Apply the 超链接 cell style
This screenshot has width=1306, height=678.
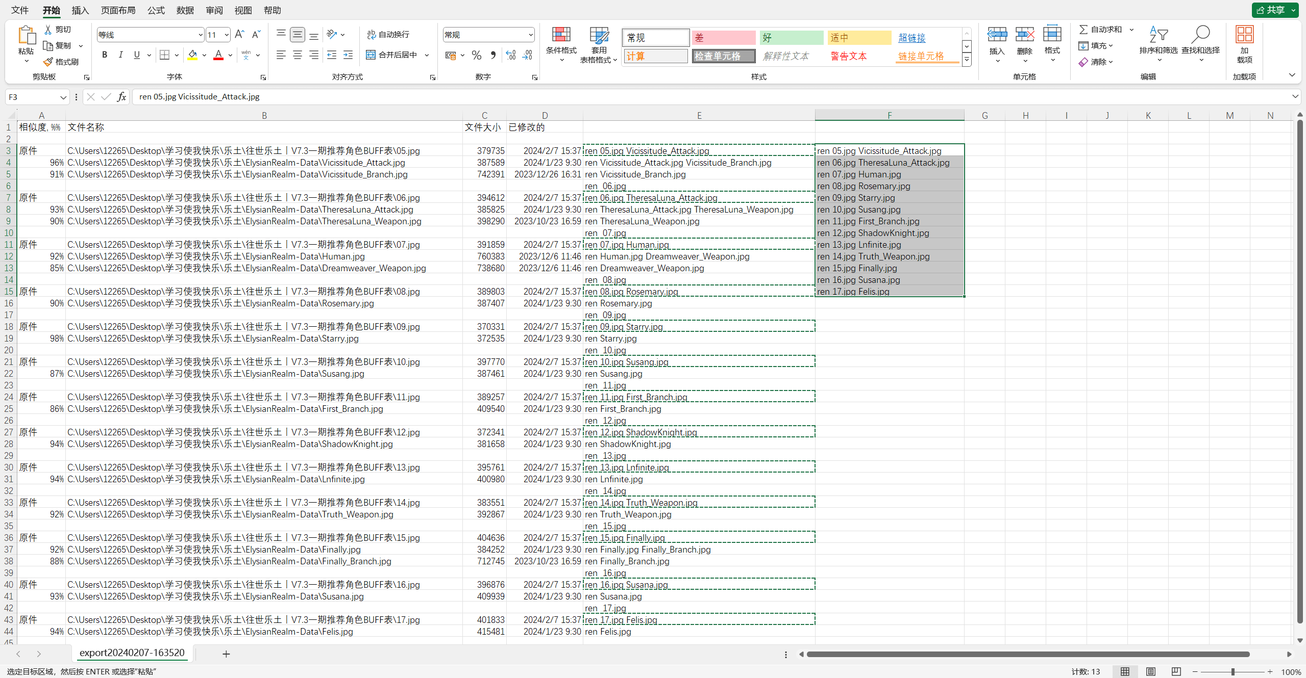912,38
